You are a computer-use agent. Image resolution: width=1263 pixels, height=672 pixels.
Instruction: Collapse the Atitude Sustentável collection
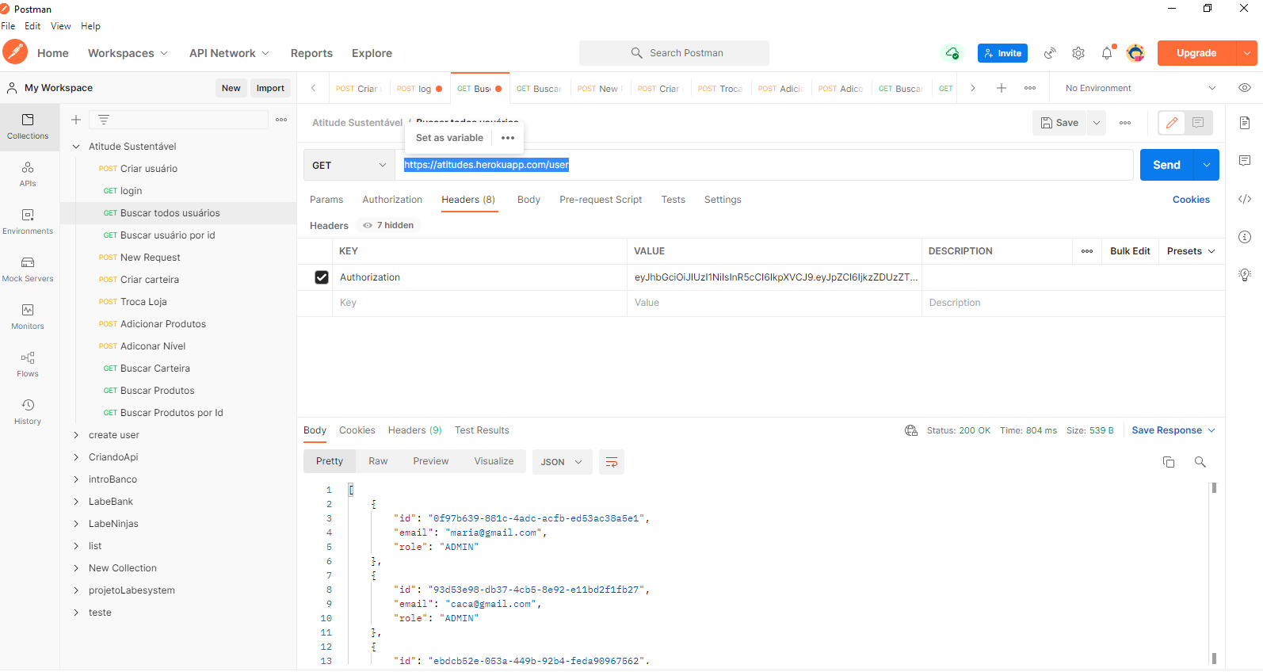76,147
